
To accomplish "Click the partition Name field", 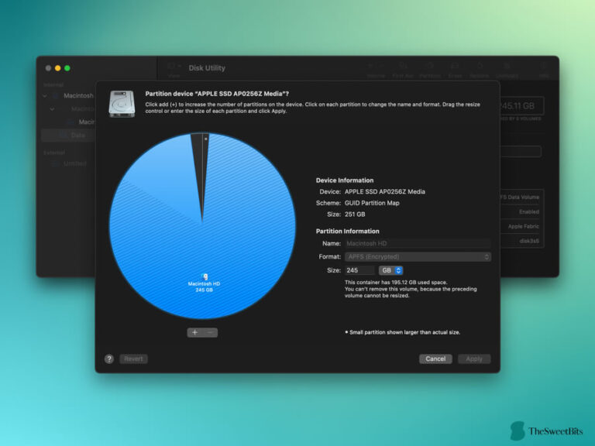I will click(x=418, y=243).
